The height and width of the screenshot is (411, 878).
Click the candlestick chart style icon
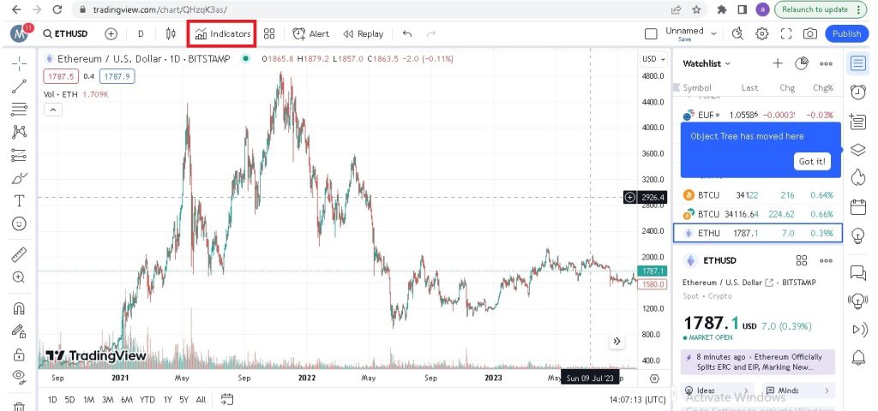170,33
